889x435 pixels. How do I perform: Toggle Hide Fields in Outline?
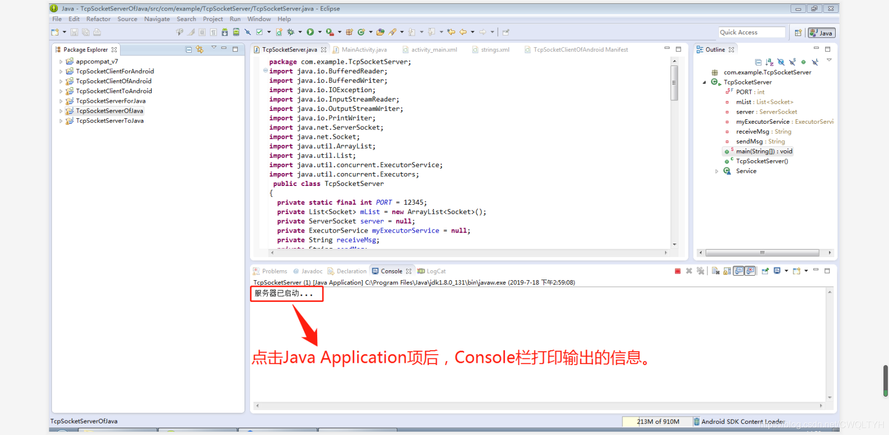click(781, 62)
